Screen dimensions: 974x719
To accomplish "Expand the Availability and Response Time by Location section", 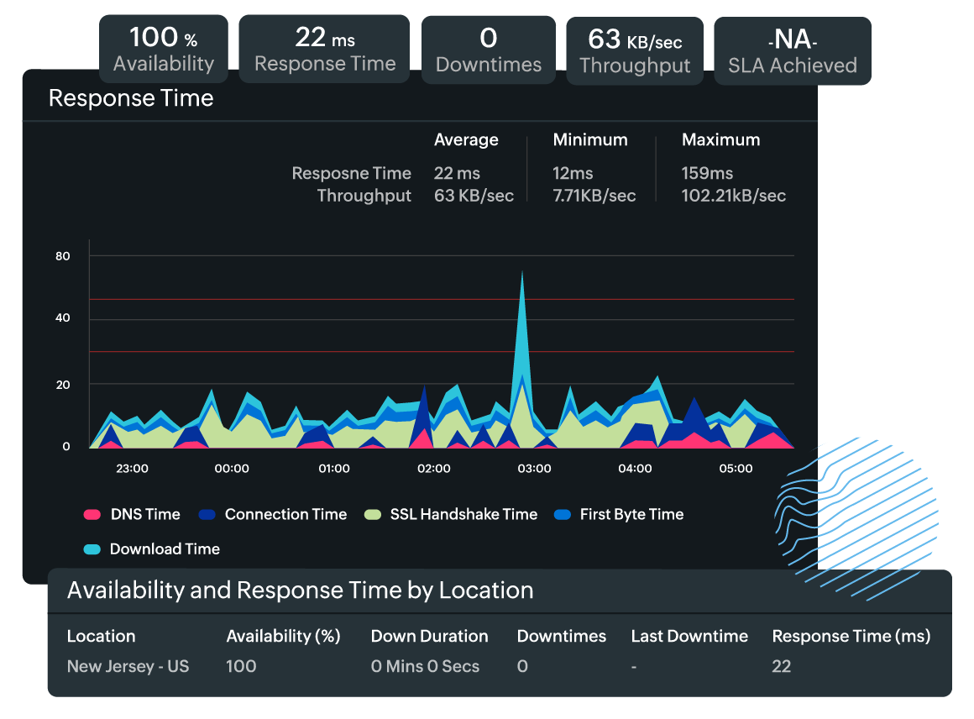I will 300,590.
